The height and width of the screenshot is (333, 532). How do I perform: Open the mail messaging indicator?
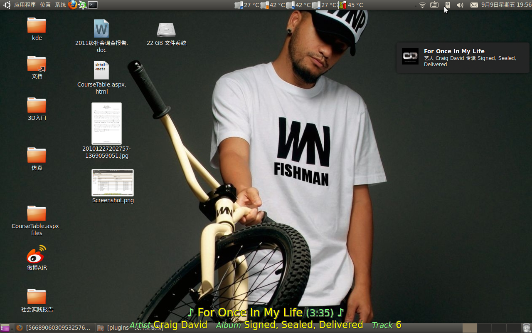[474, 5]
